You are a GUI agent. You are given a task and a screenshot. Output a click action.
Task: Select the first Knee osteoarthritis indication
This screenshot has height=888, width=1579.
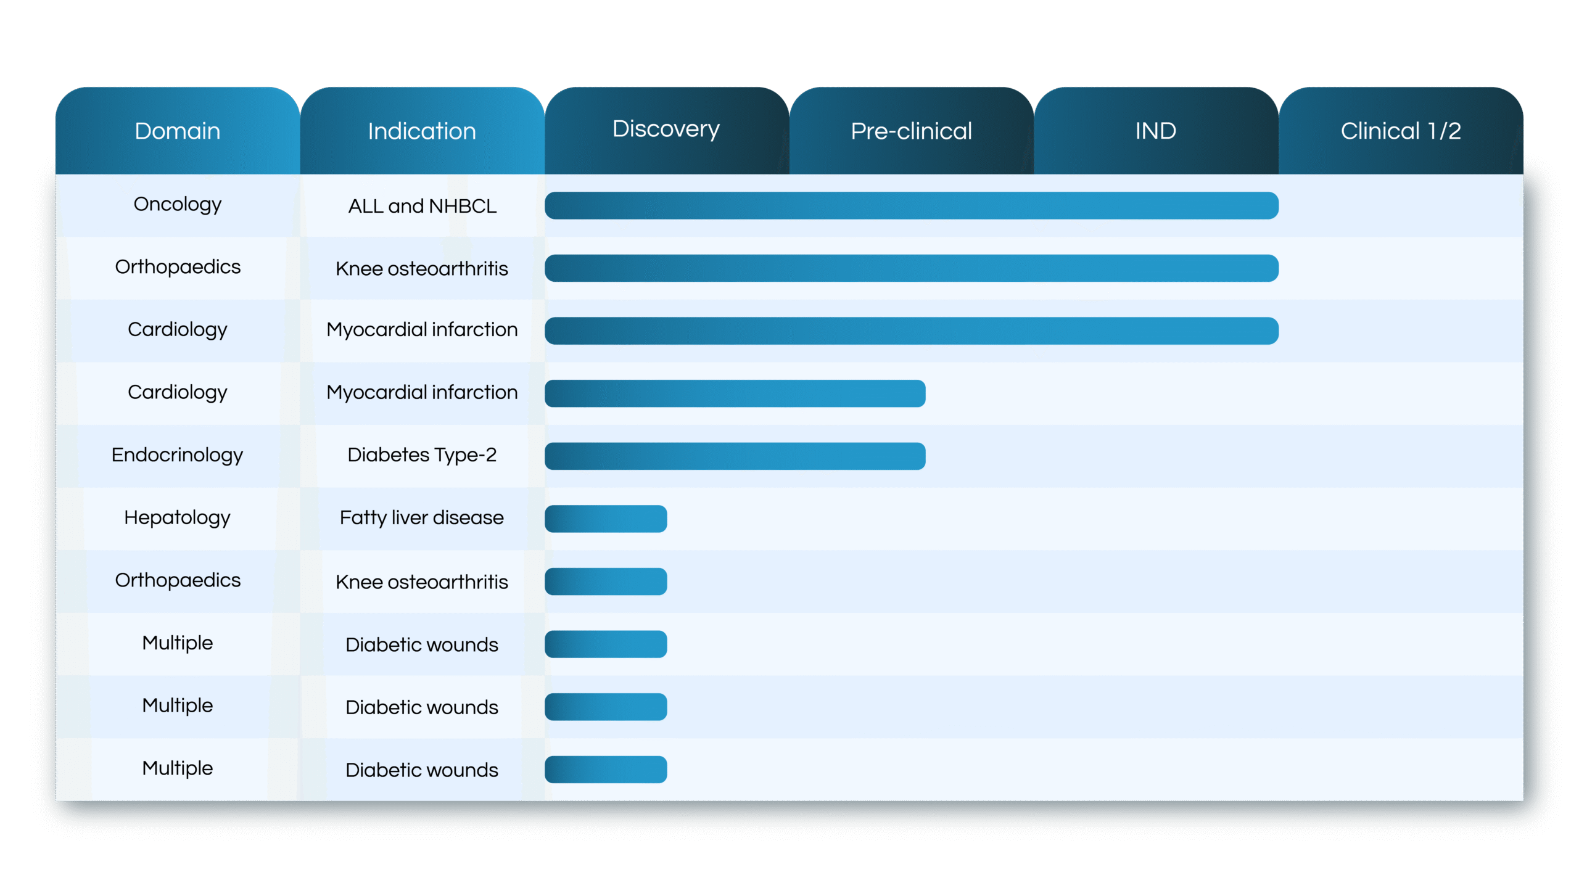[422, 269]
